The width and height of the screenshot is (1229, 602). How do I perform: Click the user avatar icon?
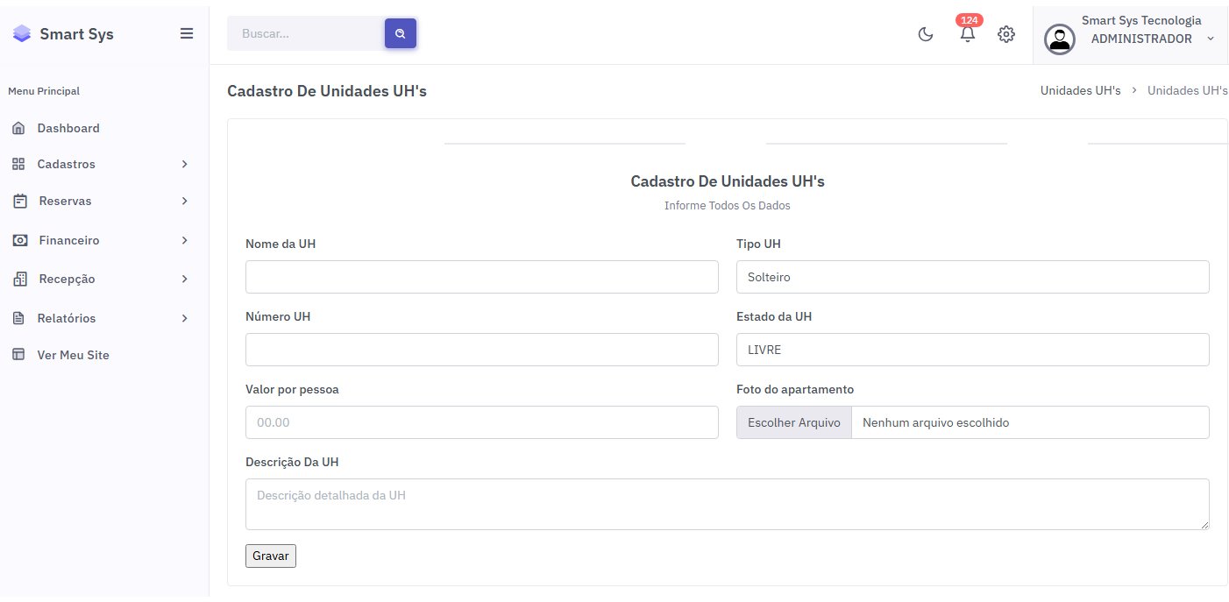pyautogui.click(x=1060, y=39)
